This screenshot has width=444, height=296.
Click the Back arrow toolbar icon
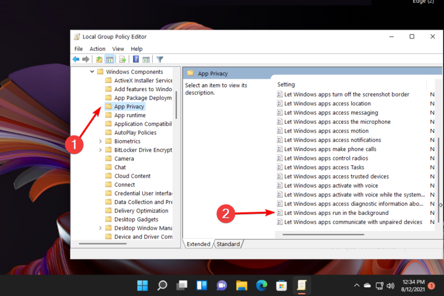76,59
